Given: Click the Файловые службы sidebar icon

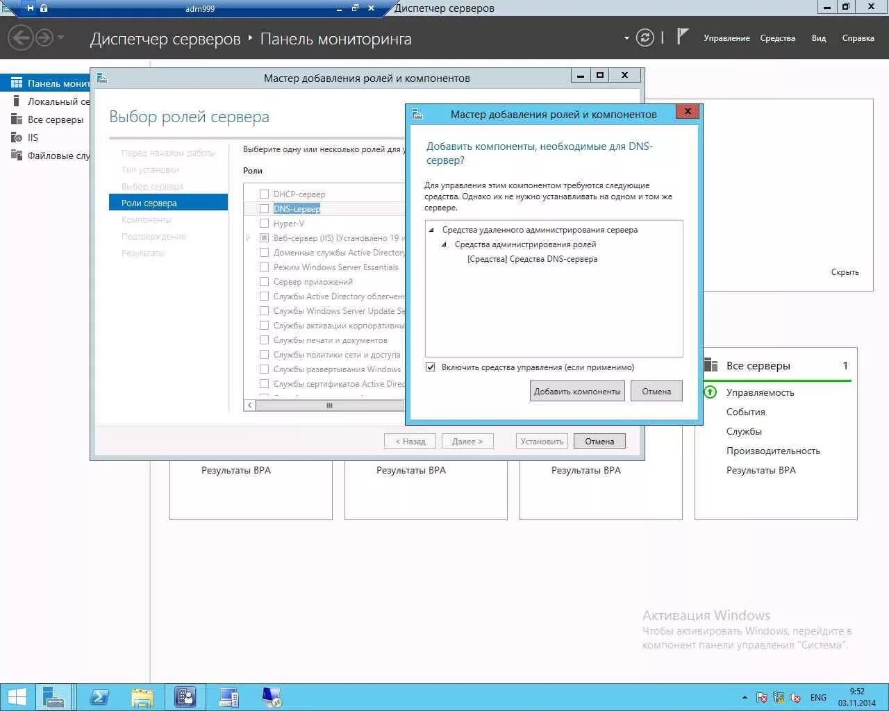Looking at the screenshot, I should [17, 155].
